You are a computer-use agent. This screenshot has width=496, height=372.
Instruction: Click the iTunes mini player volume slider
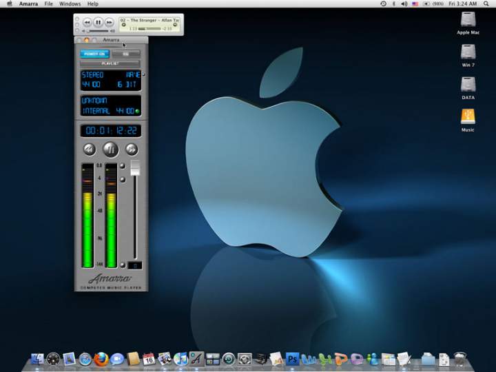tap(98, 31)
